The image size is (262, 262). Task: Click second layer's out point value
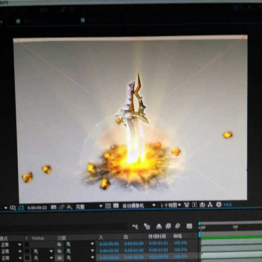(x=134, y=250)
